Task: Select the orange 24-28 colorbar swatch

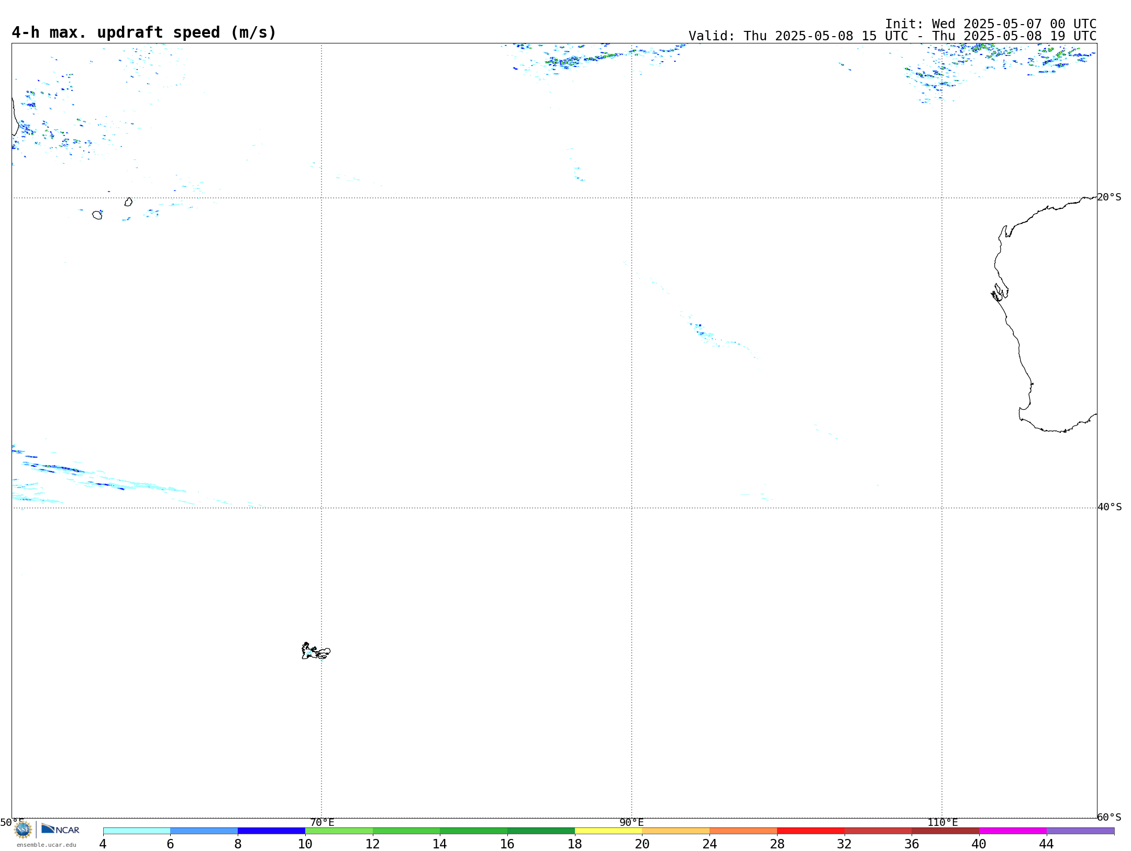Action: point(744,831)
